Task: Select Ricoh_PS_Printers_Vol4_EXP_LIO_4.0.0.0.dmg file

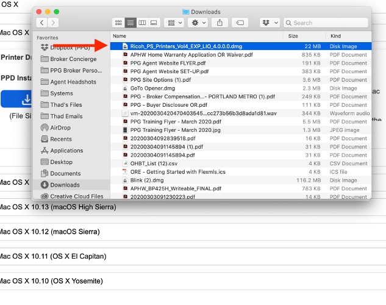Action: pyautogui.click(x=241, y=46)
